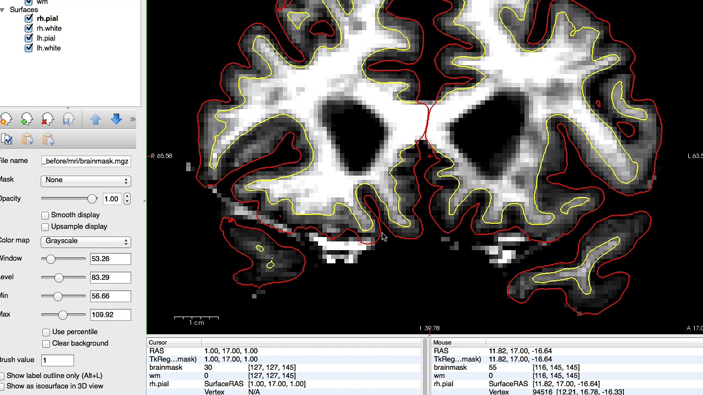Viewport: 703px width, 395px height.
Task: Click the Window value field 53.26
Action: pos(110,259)
